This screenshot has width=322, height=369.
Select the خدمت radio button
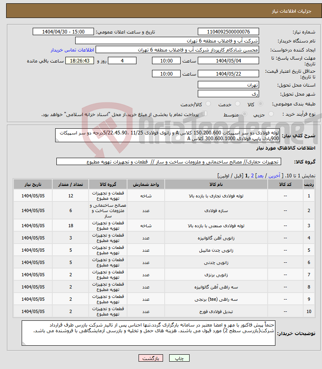[x=237, y=104]
